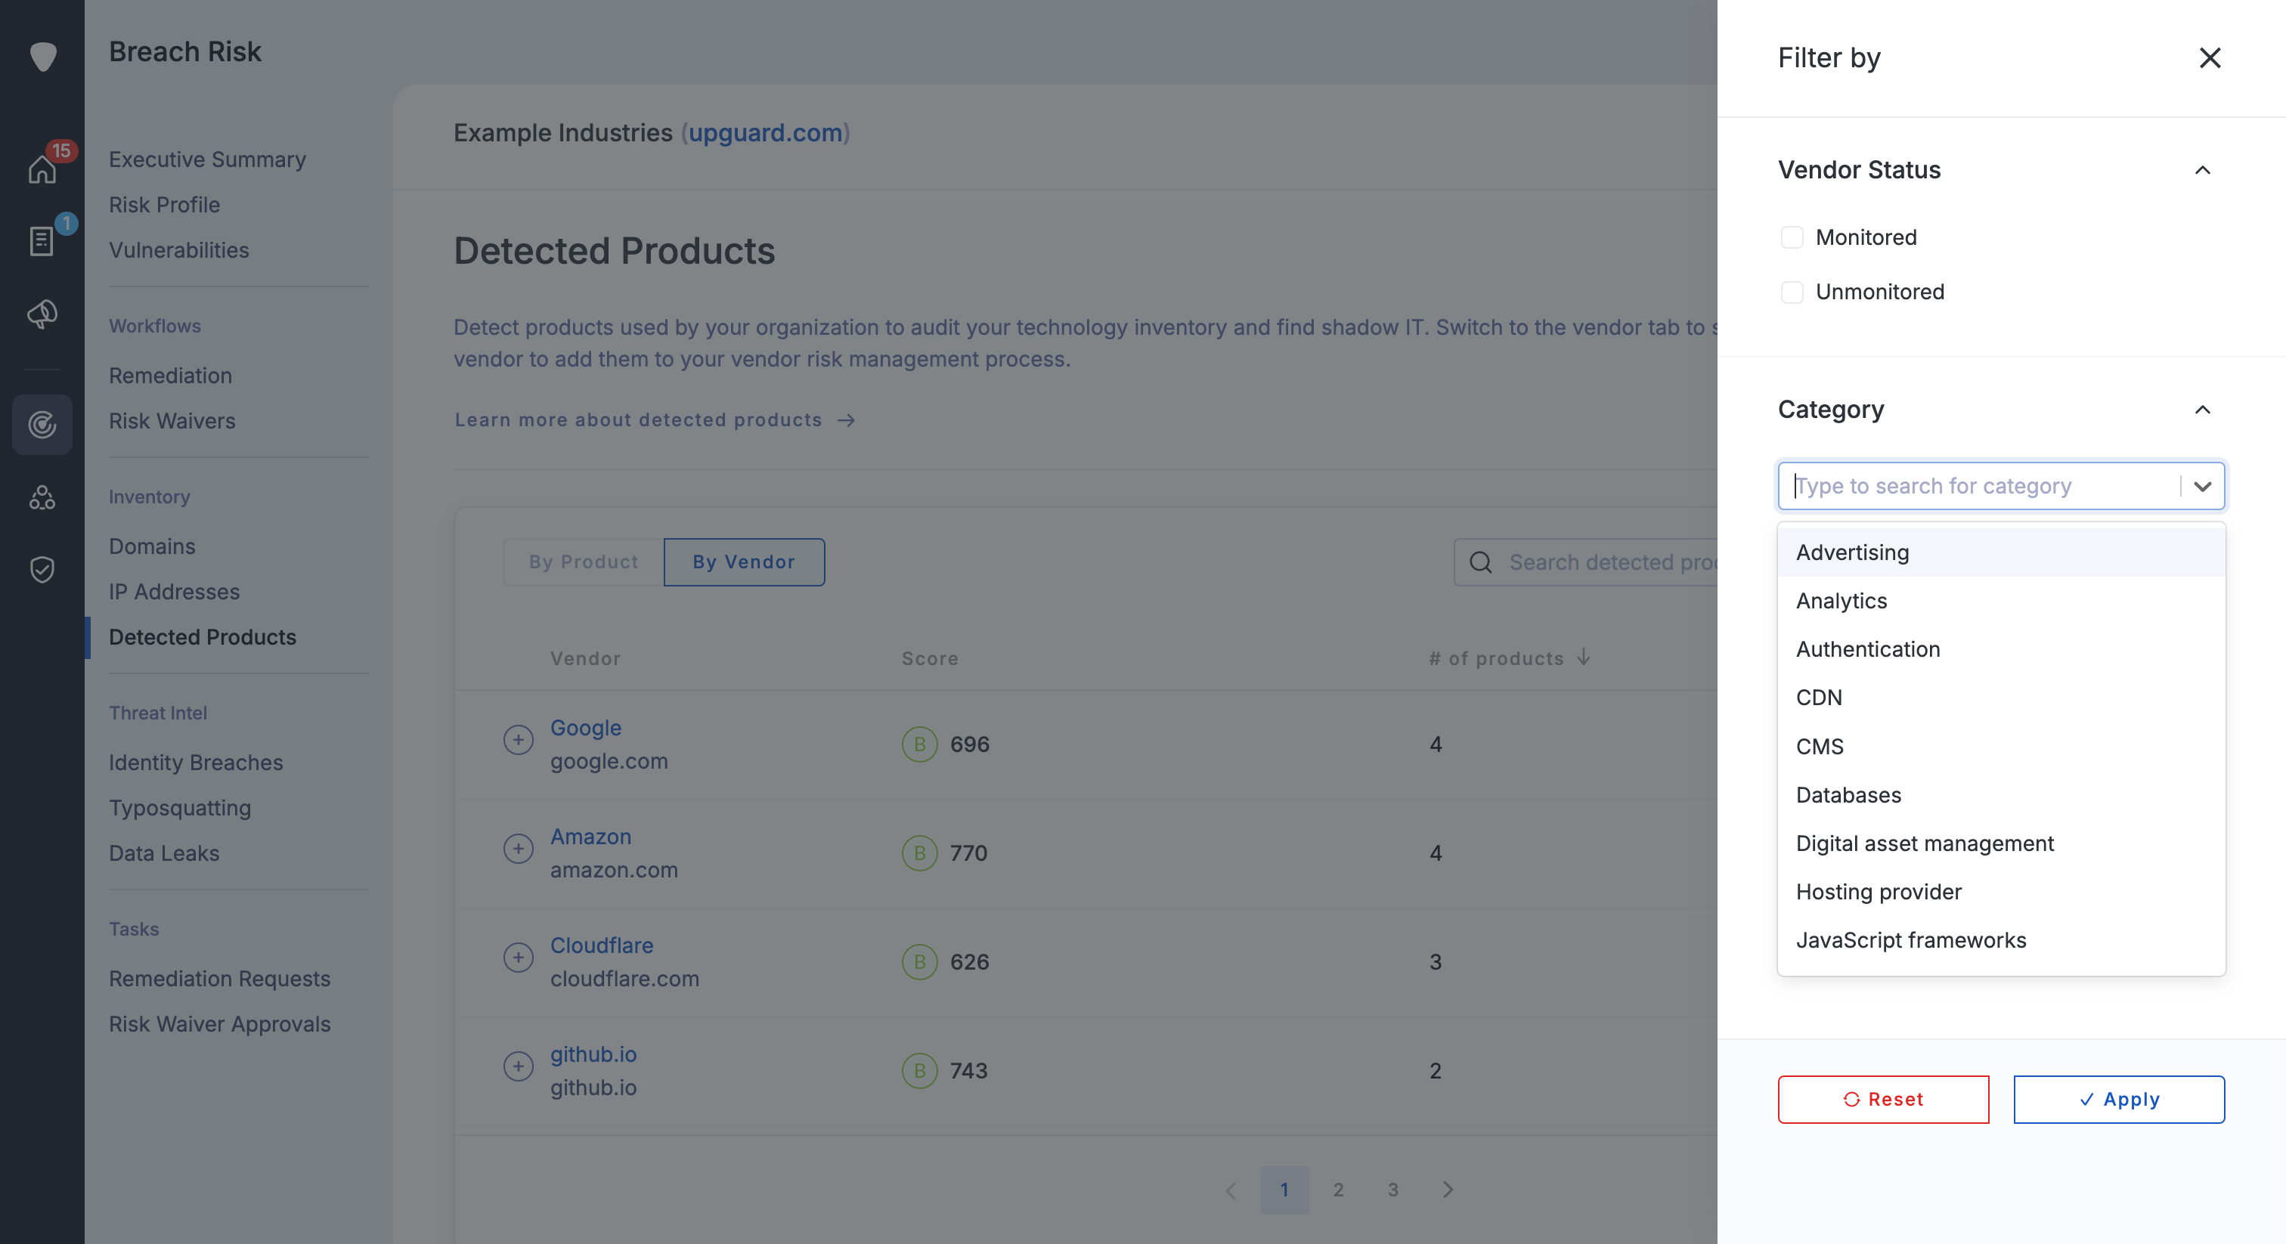
Task: Close the Filter by panel
Action: coord(2210,57)
